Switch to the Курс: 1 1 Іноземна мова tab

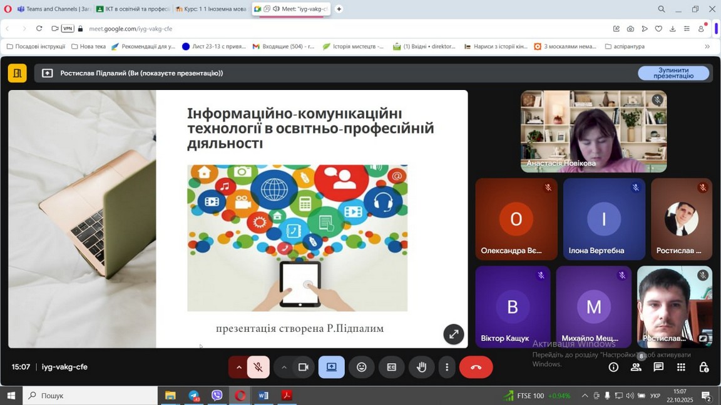(x=212, y=9)
